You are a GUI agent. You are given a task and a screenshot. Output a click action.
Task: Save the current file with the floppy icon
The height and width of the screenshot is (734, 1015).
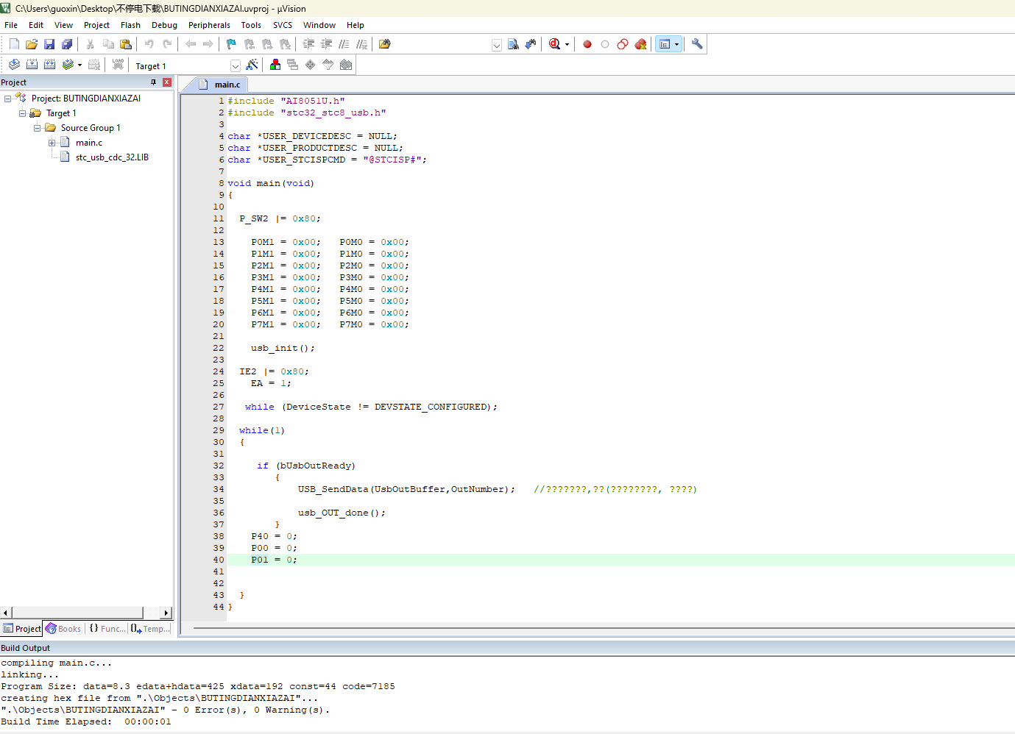(x=49, y=44)
